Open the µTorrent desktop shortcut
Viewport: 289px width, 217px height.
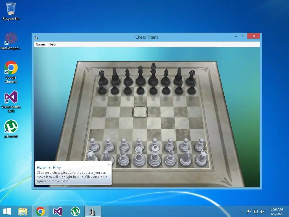click(11, 129)
